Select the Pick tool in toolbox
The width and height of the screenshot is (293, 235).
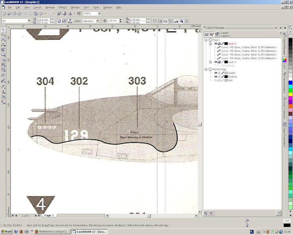click(x=3, y=29)
